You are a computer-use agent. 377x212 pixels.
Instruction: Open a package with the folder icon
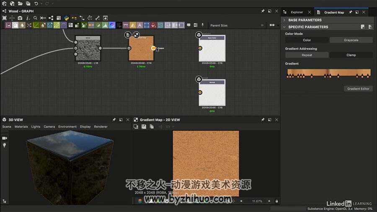click(x=20, y=3)
